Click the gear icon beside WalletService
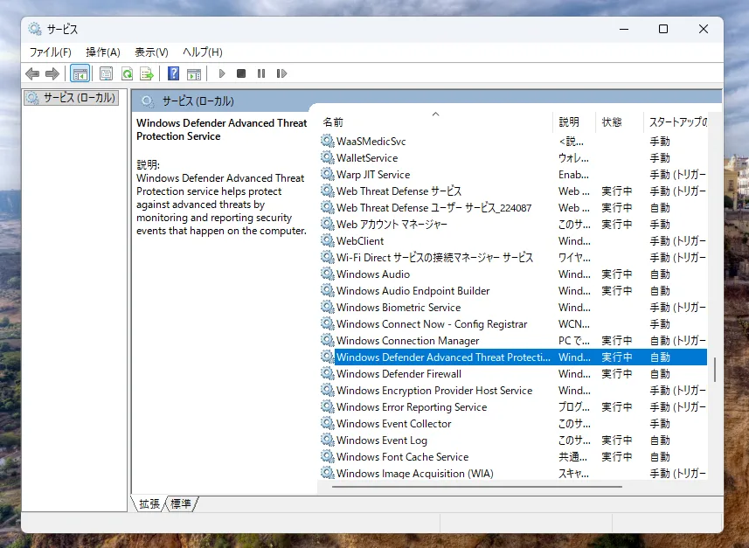The height and width of the screenshot is (548, 749). click(x=327, y=157)
